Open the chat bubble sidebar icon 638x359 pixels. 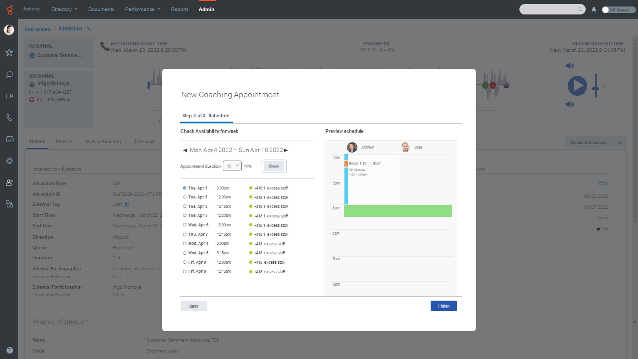click(x=9, y=75)
